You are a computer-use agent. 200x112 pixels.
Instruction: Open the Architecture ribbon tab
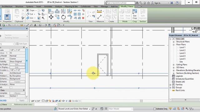tap(7, 7)
